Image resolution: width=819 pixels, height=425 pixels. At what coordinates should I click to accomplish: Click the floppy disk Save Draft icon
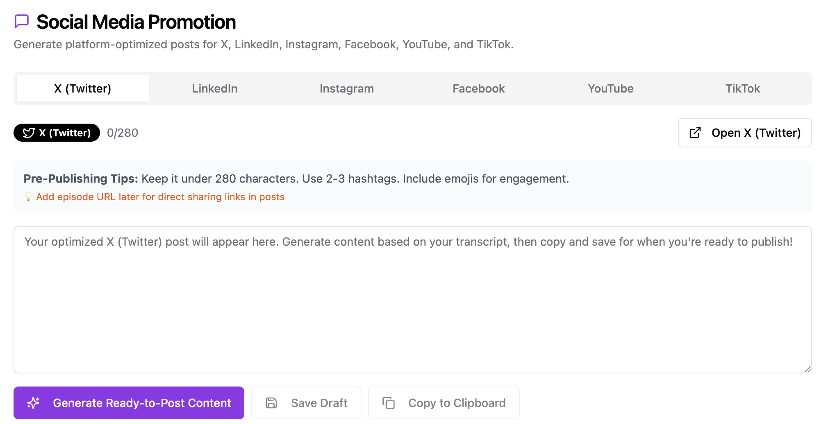pos(271,403)
